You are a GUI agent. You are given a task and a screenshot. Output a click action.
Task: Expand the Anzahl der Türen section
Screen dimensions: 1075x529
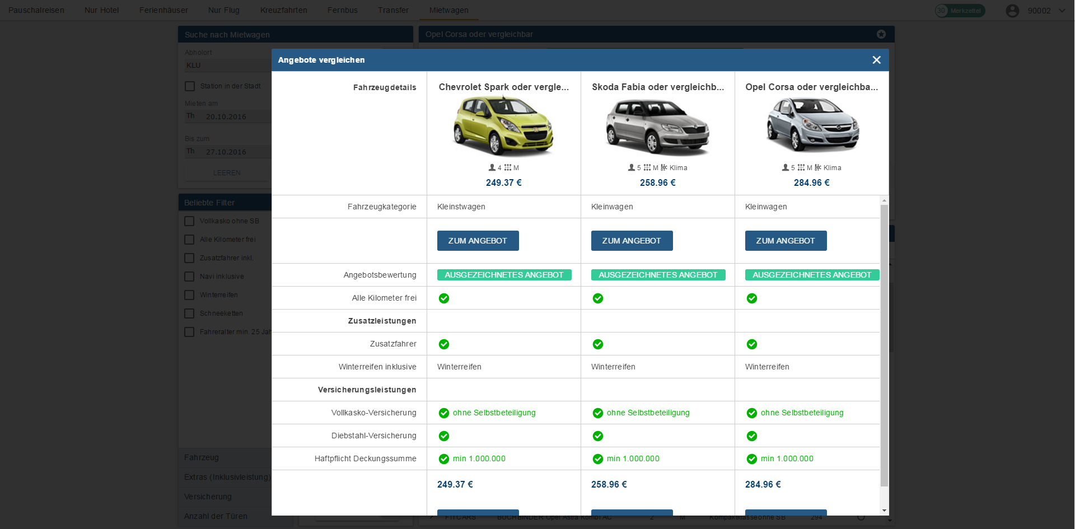coord(216,516)
